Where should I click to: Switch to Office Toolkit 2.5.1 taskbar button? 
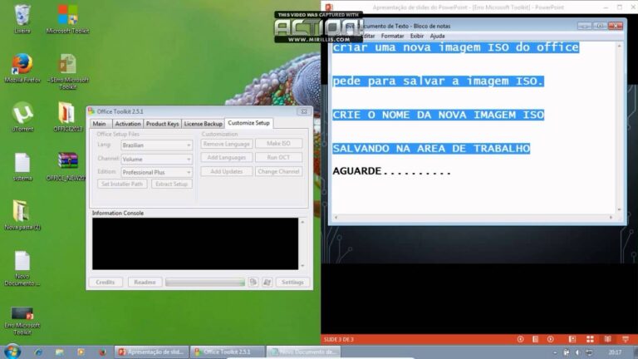pyautogui.click(x=227, y=352)
